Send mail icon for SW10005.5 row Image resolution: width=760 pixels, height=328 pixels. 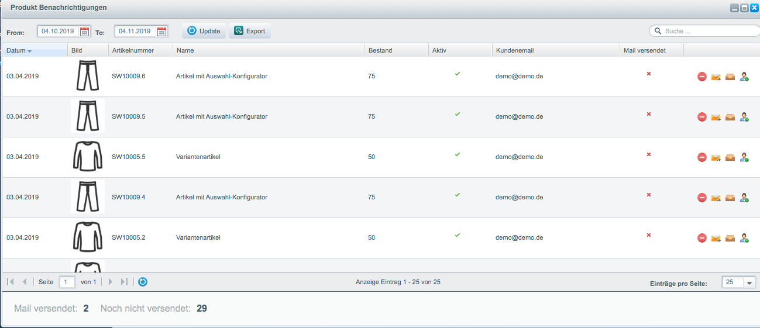(x=716, y=157)
